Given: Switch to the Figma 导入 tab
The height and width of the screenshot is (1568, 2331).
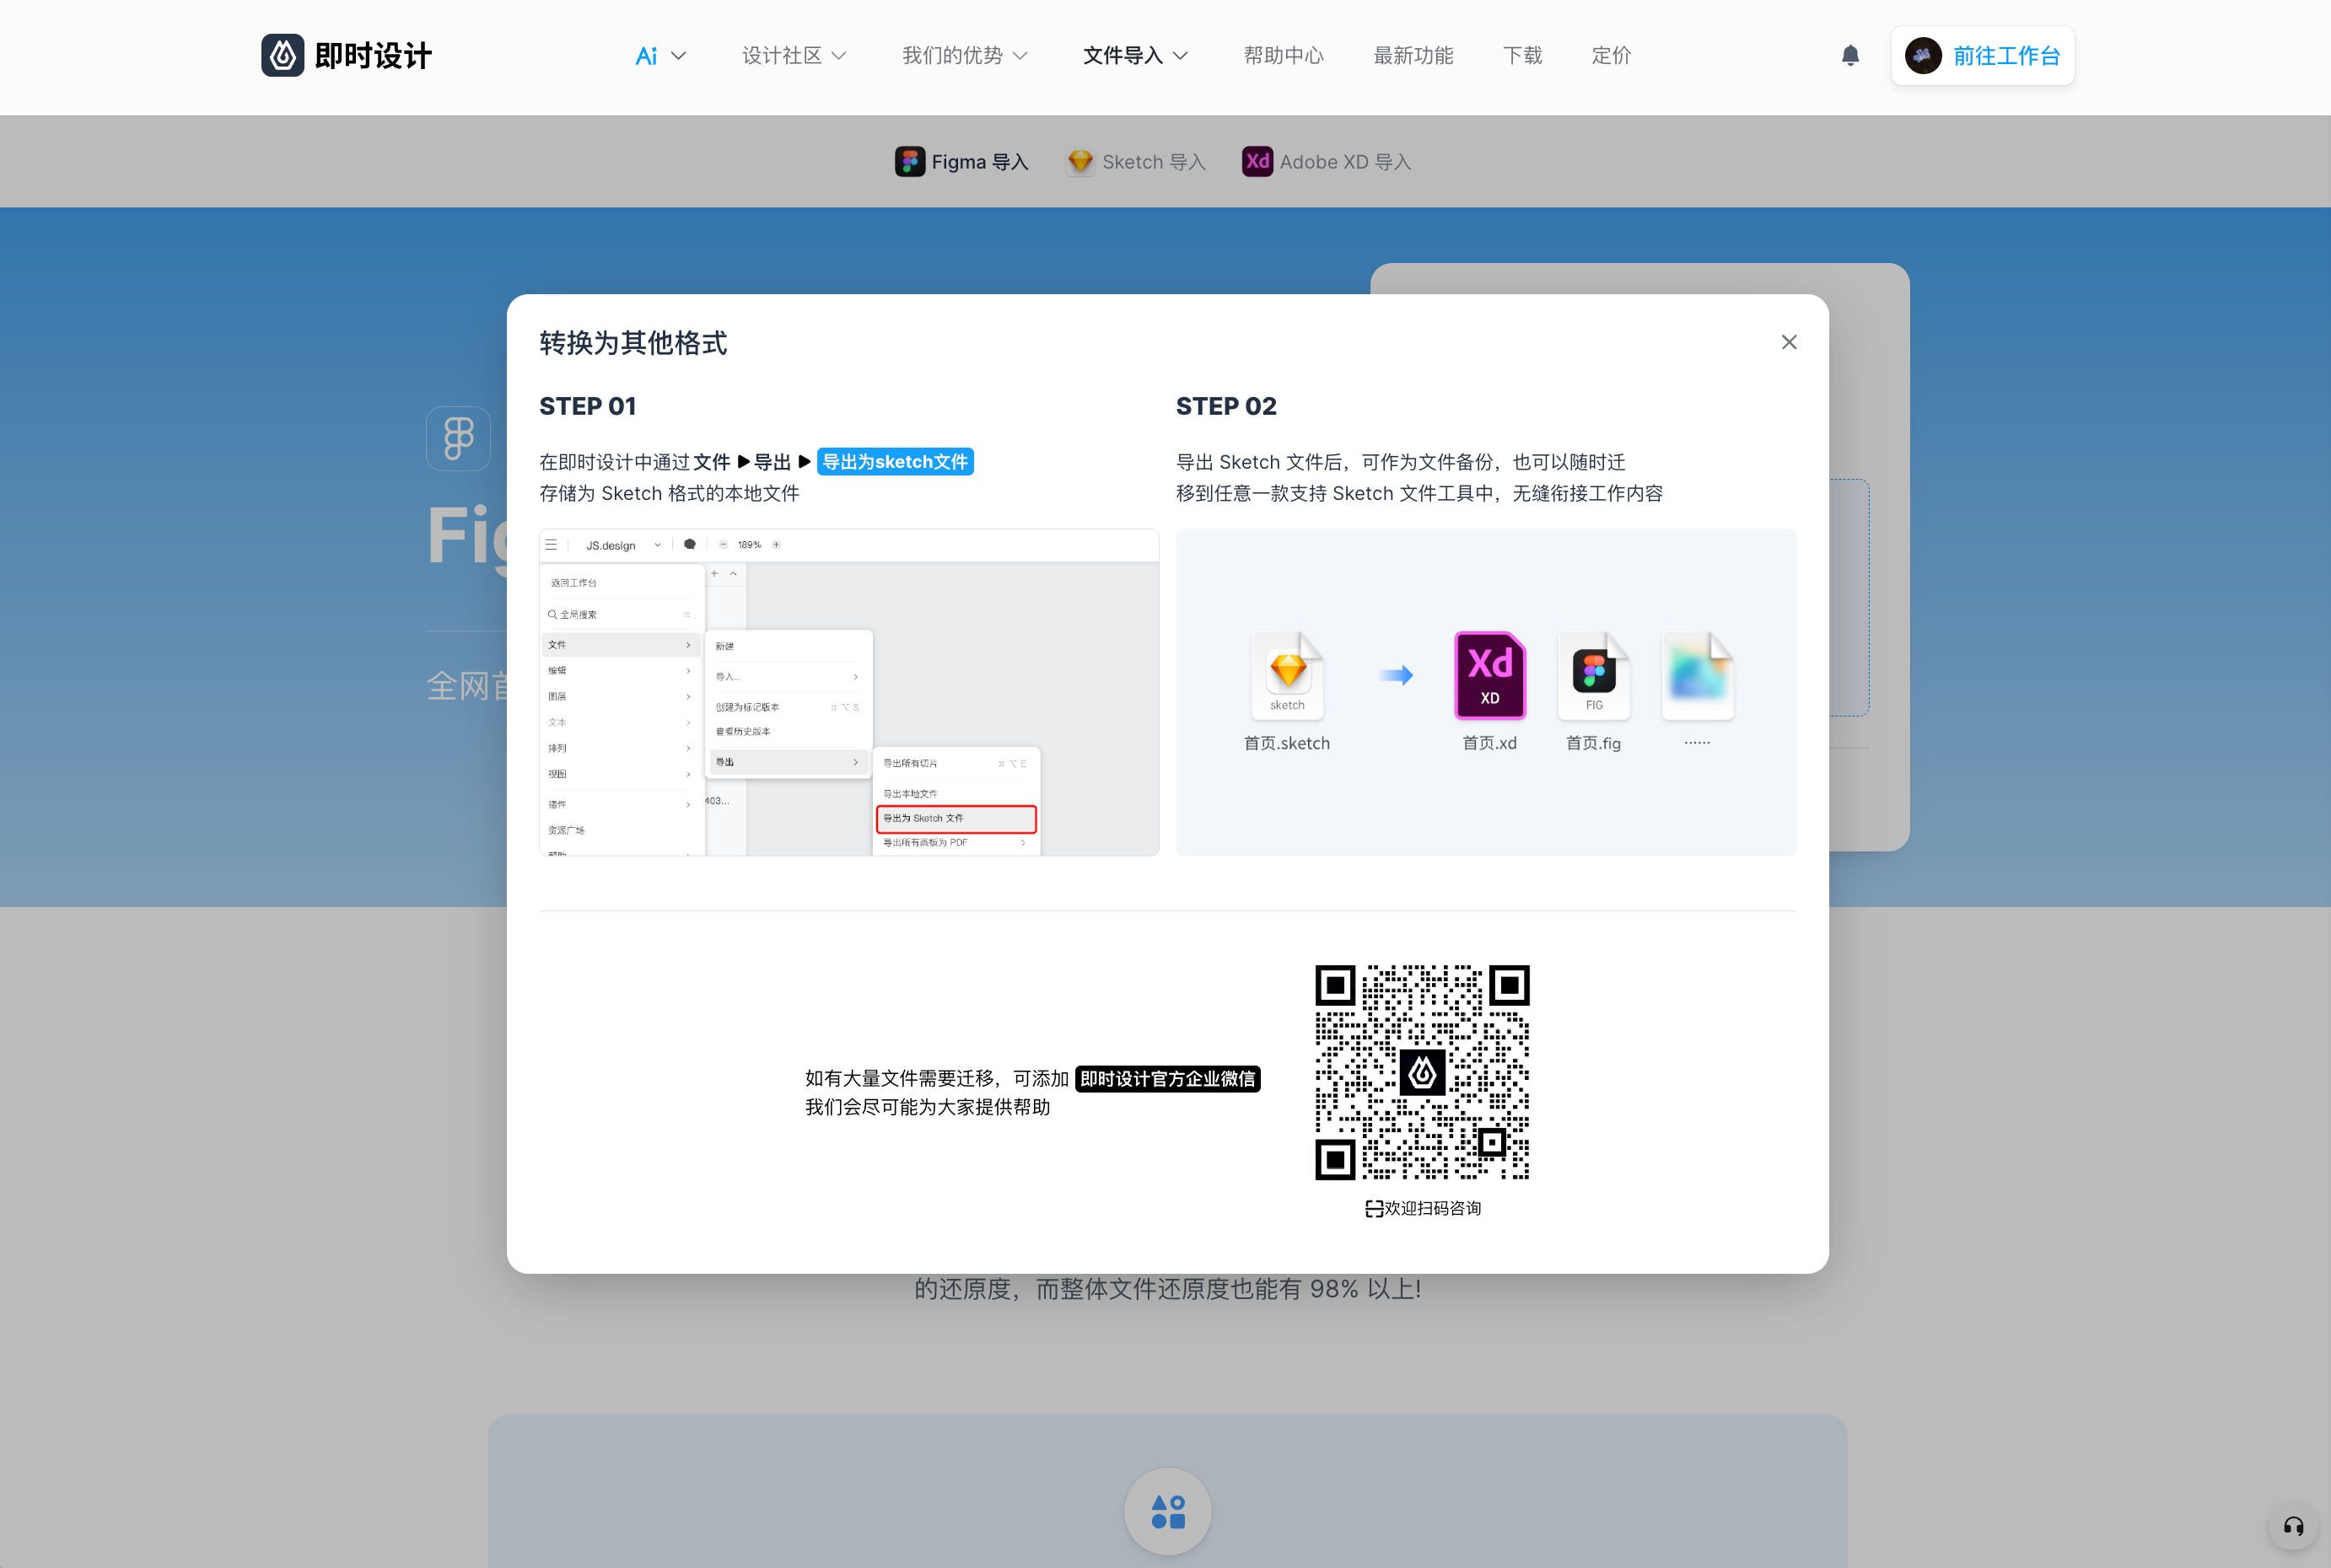Looking at the screenshot, I should [x=961, y=161].
